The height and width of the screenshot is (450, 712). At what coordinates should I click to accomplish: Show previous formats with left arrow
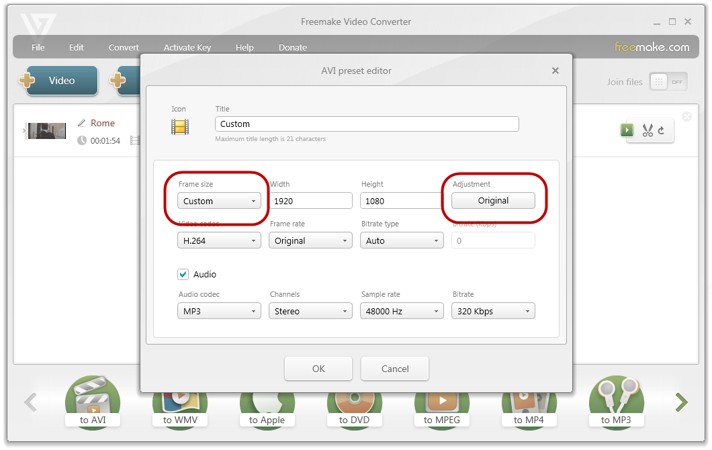pos(30,402)
